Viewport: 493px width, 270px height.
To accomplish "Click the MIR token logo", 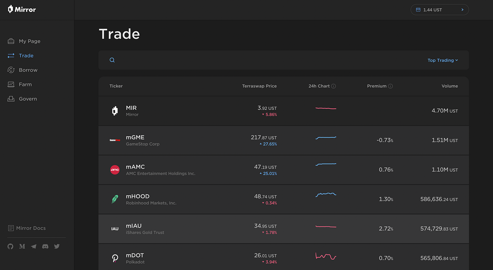I will [115, 111].
